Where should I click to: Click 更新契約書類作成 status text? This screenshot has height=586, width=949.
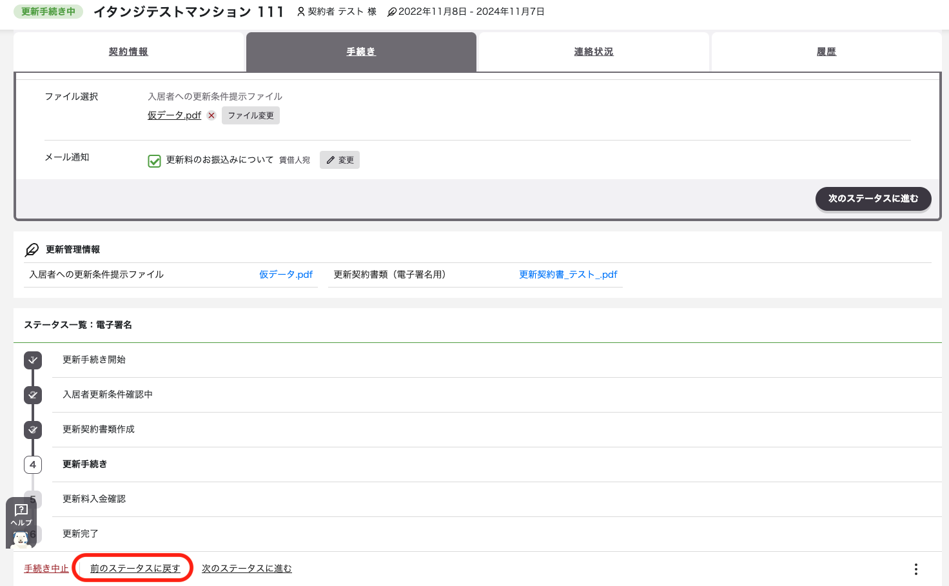(x=99, y=429)
